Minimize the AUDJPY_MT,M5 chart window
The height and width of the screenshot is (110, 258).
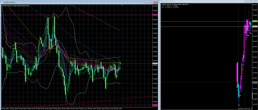point(147,2)
